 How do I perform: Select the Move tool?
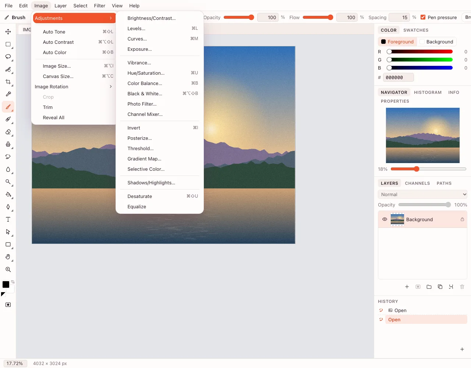(x=8, y=32)
